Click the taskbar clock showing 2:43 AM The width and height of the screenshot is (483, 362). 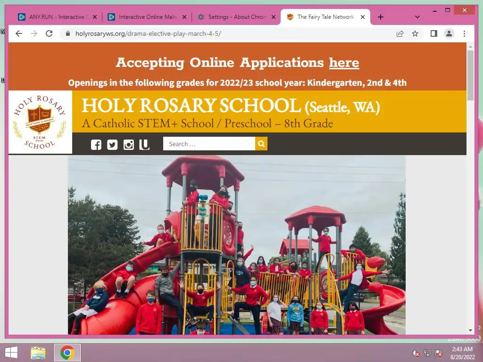pyautogui.click(x=462, y=353)
